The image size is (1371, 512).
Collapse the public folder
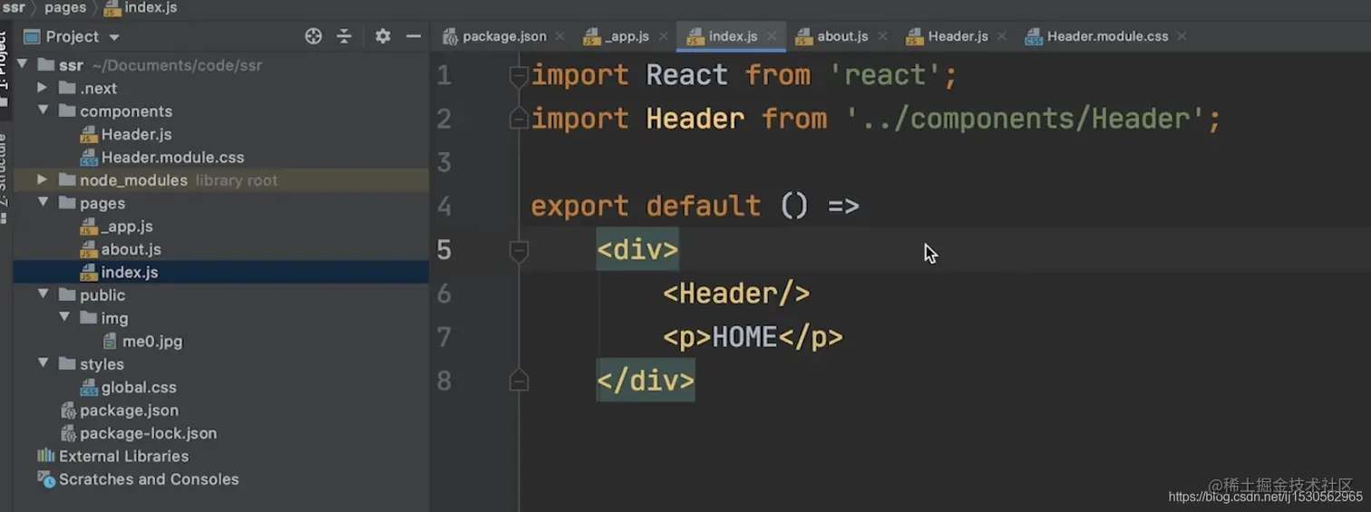tap(43, 295)
